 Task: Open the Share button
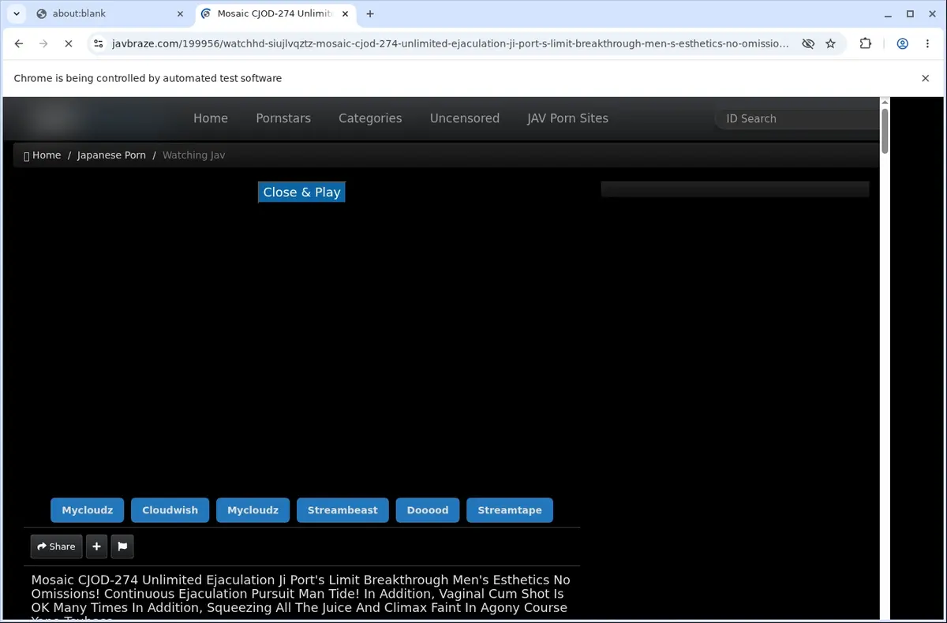pos(56,547)
